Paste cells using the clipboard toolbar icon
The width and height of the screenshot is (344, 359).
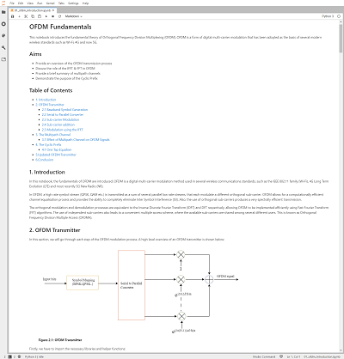[x=40, y=16]
